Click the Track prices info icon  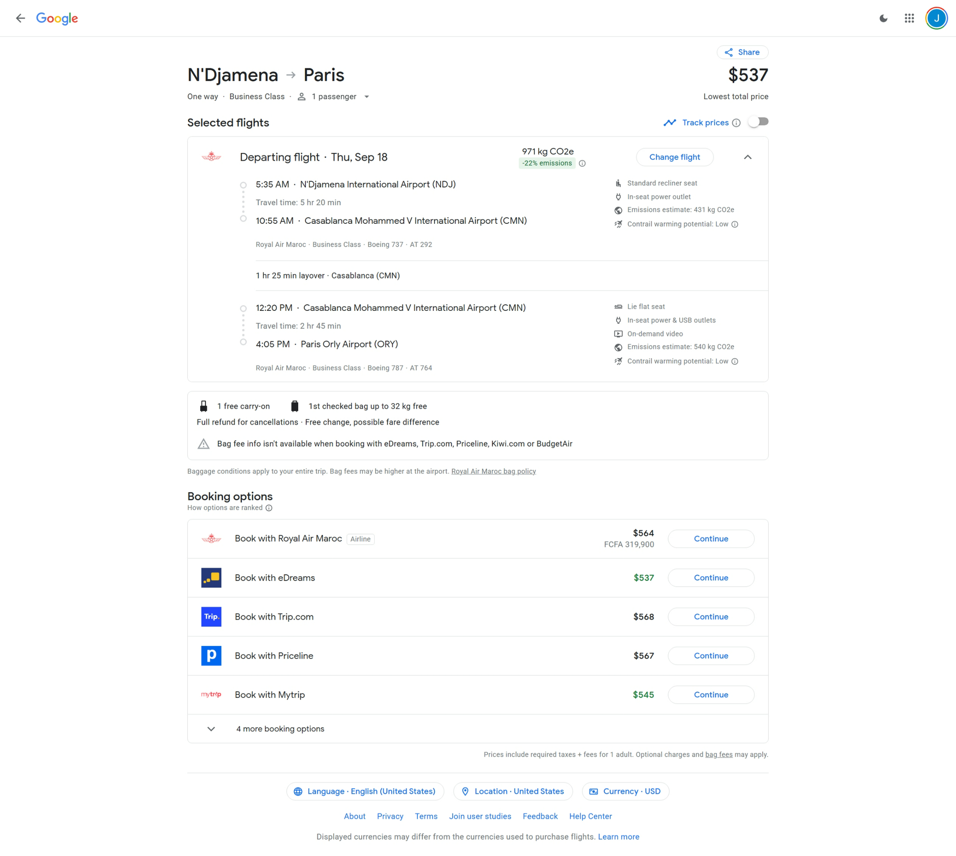[736, 123]
